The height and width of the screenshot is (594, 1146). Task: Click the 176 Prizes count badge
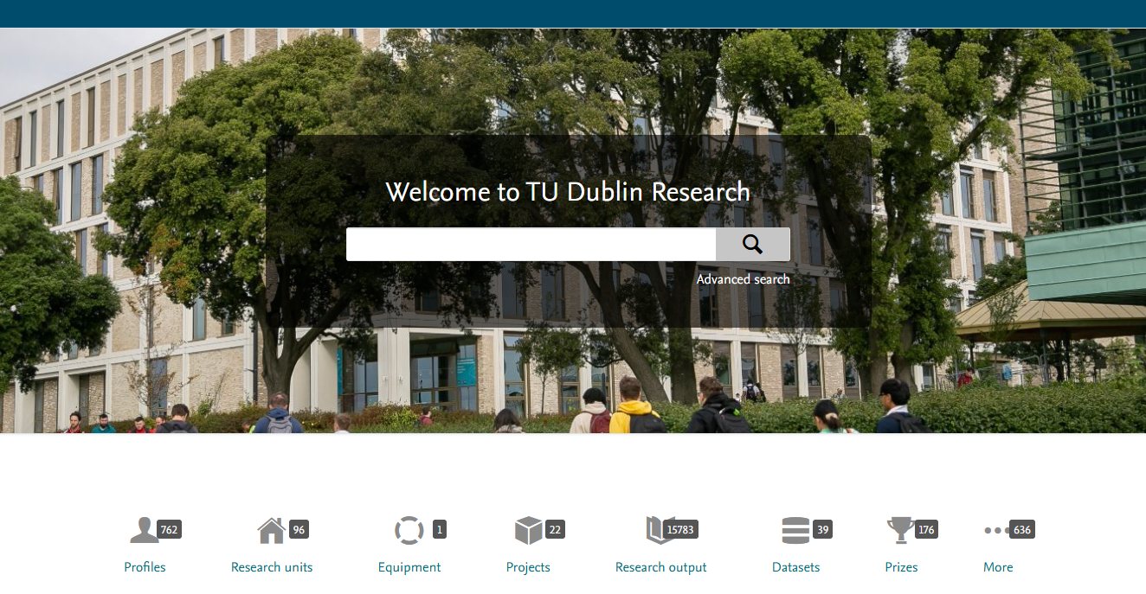click(x=927, y=530)
